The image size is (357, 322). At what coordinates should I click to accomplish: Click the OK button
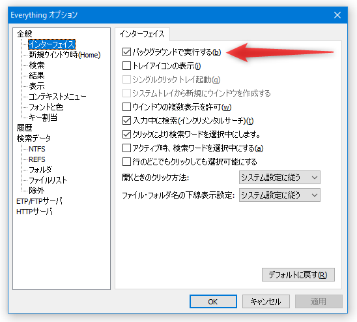(x=213, y=302)
